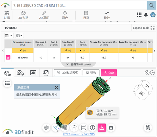Open the filter (过滤) options
The width and height of the screenshot is (157, 137).
point(7,15)
